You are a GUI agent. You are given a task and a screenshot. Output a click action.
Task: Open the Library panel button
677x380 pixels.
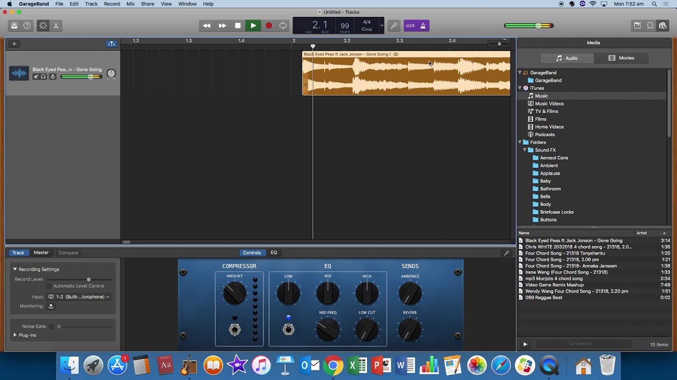[x=14, y=25]
